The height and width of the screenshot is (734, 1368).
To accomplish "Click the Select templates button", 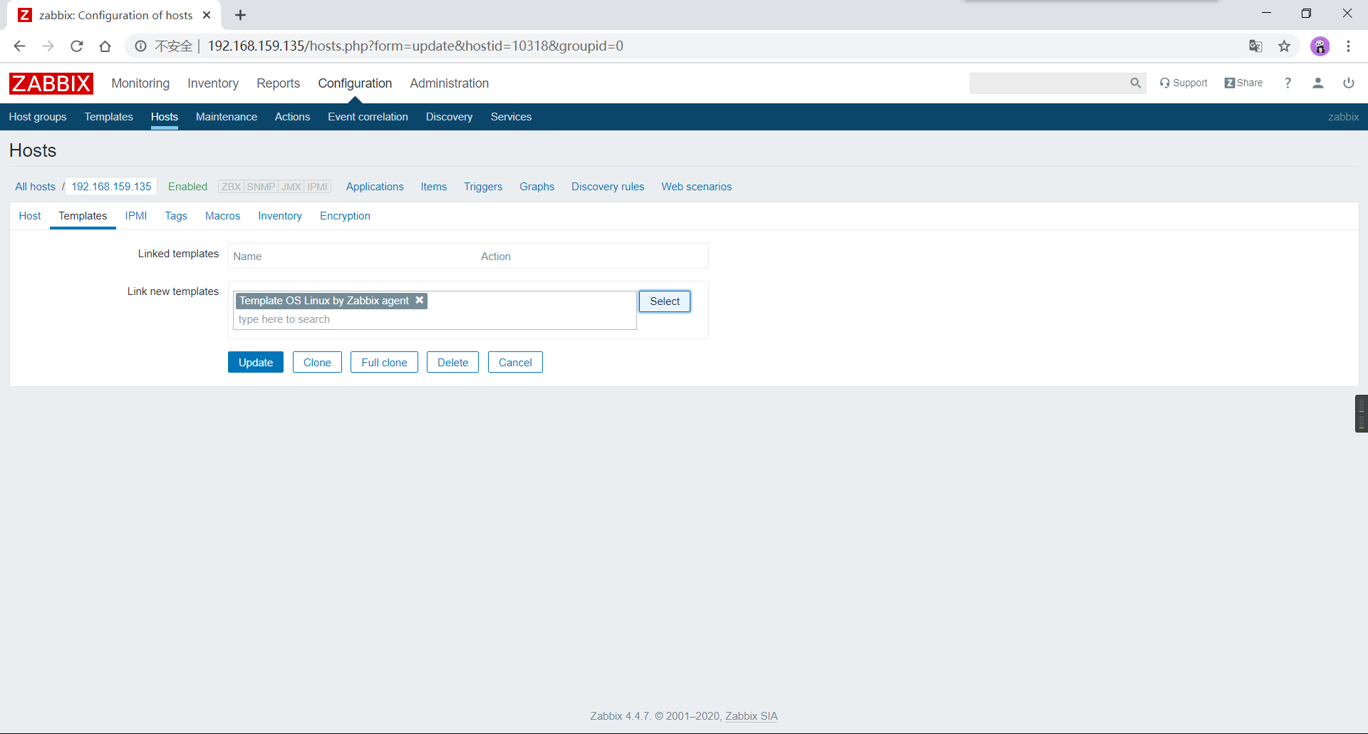I will click(x=665, y=301).
